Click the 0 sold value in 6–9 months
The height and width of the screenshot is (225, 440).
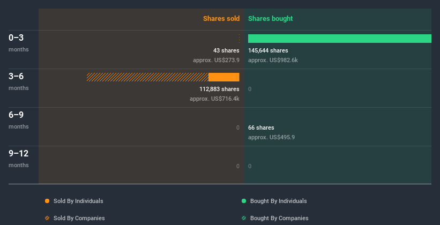tap(238, 127)
